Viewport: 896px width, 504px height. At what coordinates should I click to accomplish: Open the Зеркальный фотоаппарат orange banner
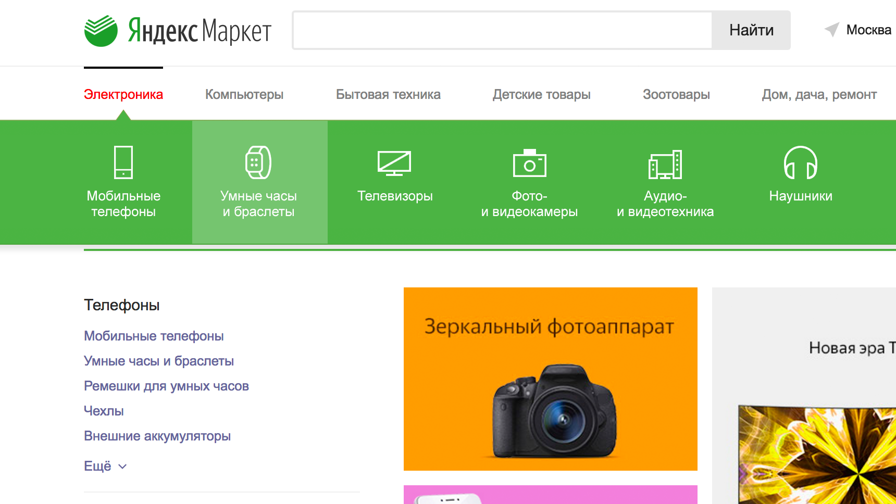[550, 379]
